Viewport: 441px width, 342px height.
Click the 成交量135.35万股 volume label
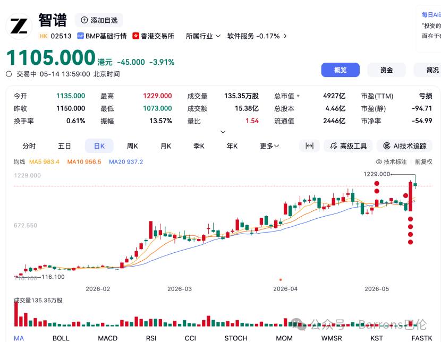(x=38, y=301)
